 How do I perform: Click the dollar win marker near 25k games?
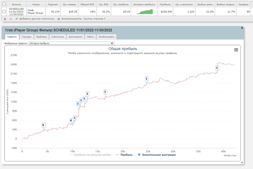(146, 79)
